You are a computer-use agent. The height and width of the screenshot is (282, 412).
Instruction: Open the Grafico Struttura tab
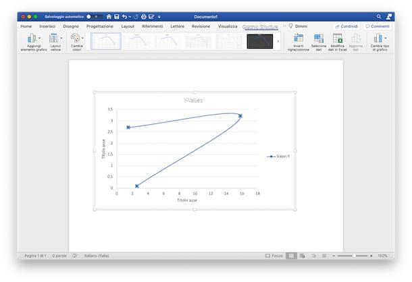tap(260, 27)
